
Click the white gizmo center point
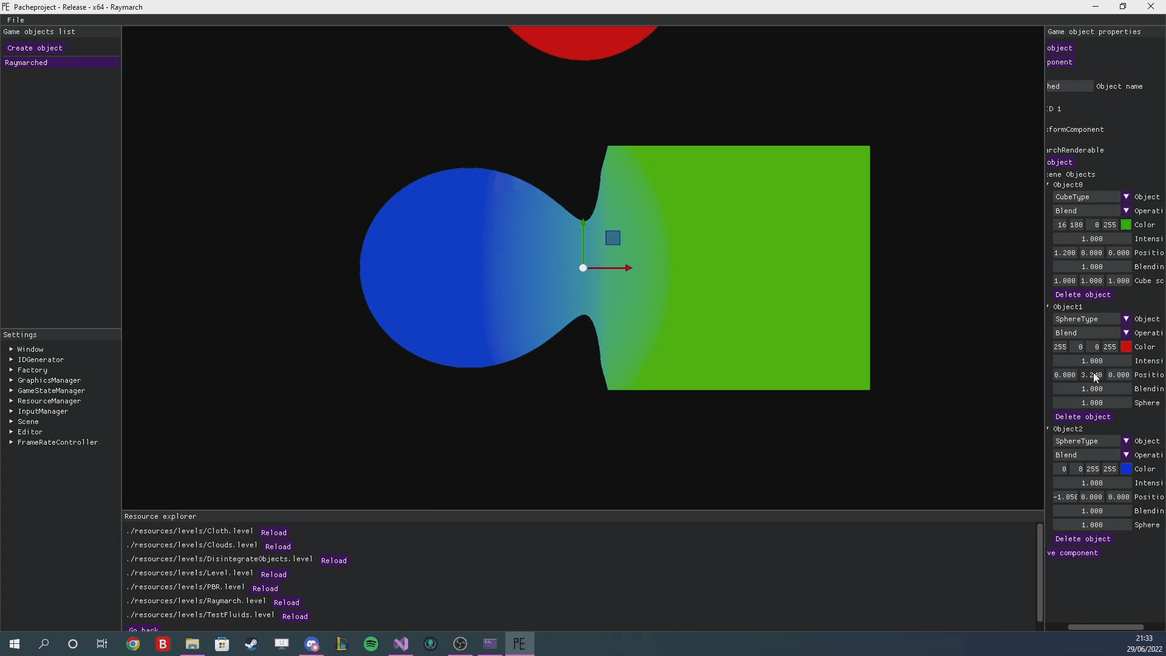tap(583, 268)
